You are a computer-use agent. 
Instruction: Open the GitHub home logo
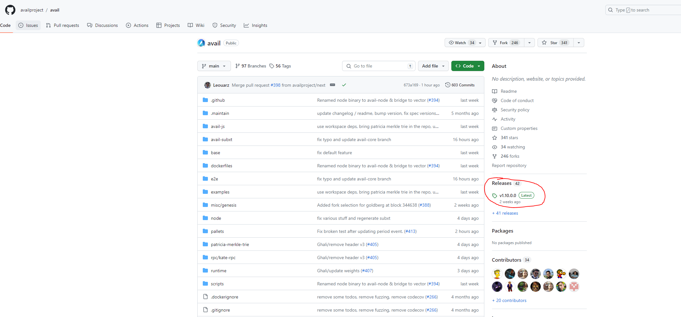[10, 10]
